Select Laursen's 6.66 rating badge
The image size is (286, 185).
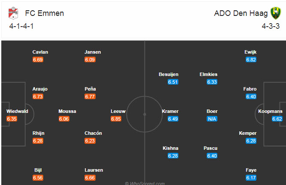point(90,178)
